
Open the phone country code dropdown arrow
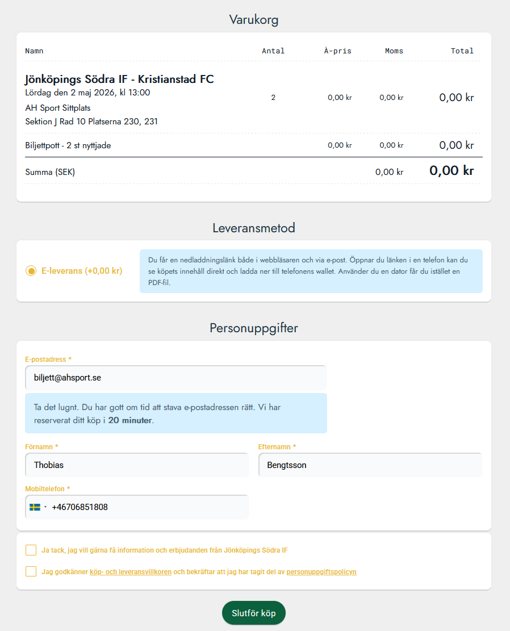point(45,507)
